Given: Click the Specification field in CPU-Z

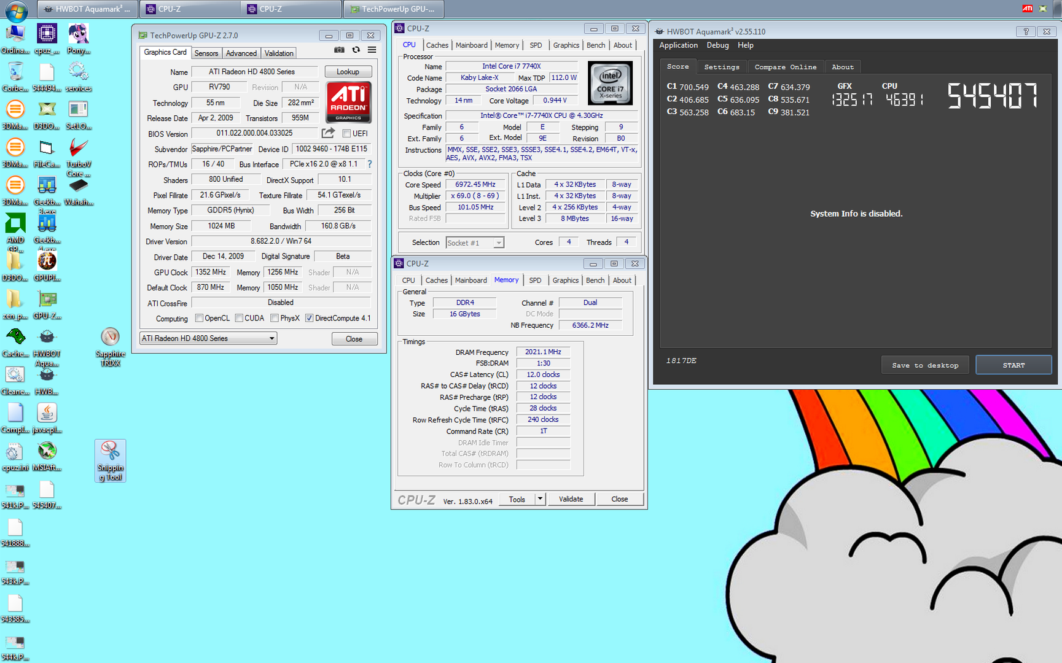Looking at the screenshot, I should [x=542, y=115].
